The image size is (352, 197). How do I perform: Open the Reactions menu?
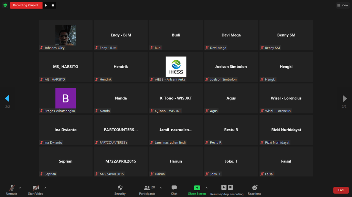point(254,188)
